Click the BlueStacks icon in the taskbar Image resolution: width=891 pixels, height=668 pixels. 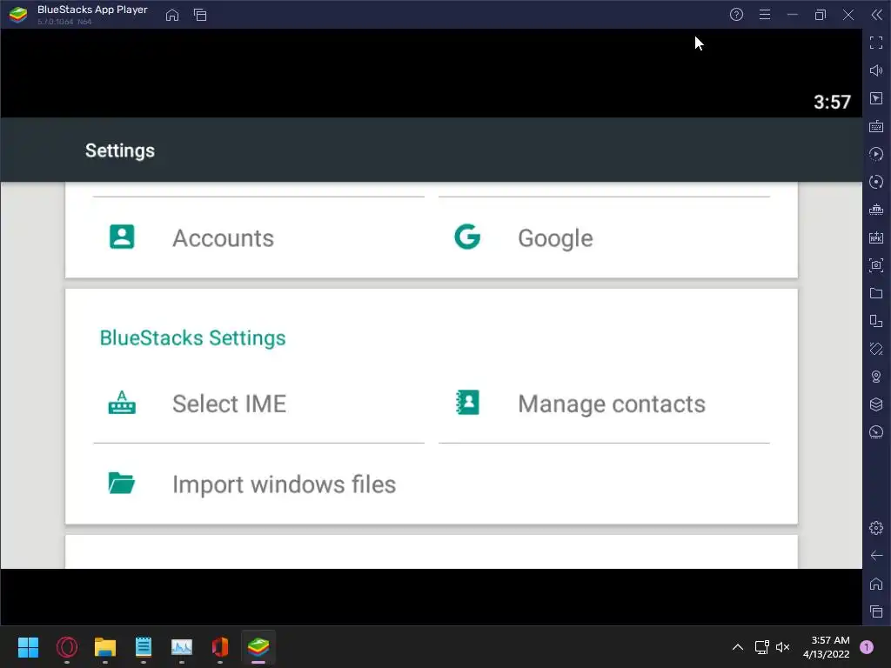coord(258,647)
